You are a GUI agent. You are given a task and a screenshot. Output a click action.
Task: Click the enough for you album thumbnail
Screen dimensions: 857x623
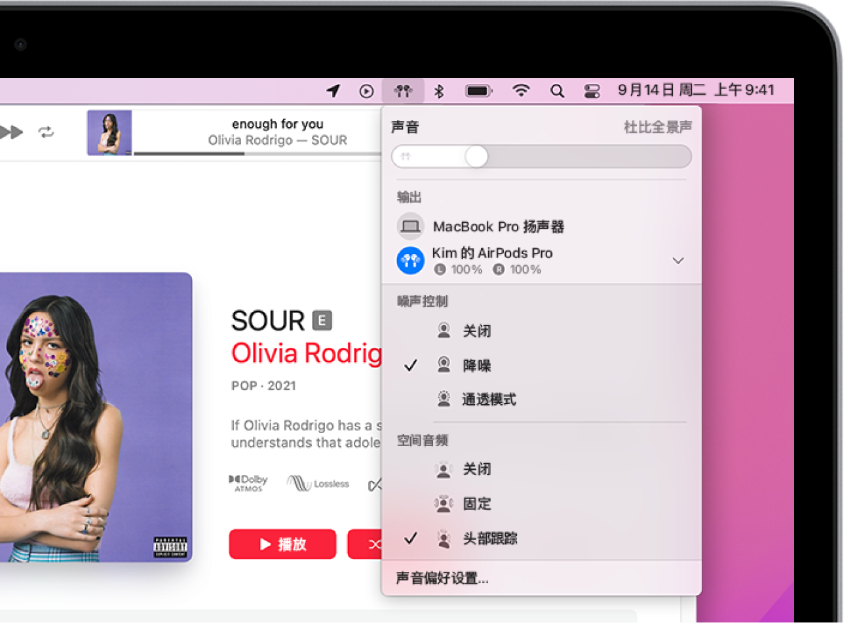pos(109,132)
